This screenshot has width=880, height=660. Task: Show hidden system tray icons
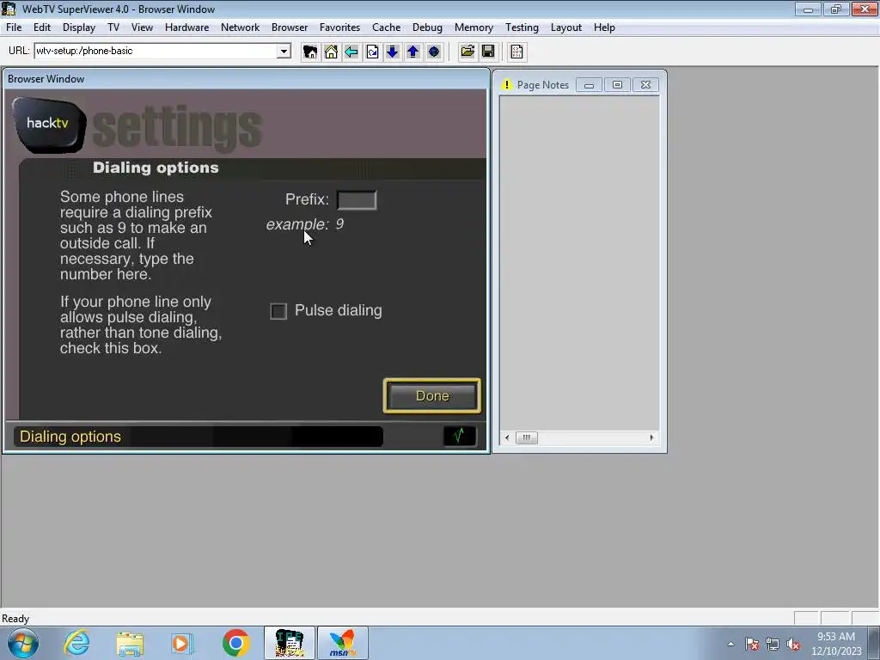tap(730, 644)
